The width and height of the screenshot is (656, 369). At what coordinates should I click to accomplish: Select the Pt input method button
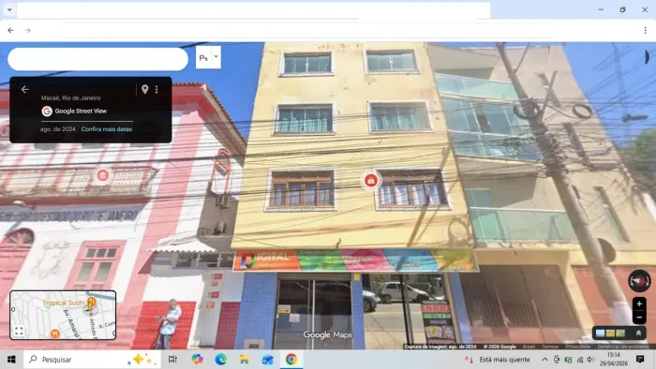tap(203, 58)
